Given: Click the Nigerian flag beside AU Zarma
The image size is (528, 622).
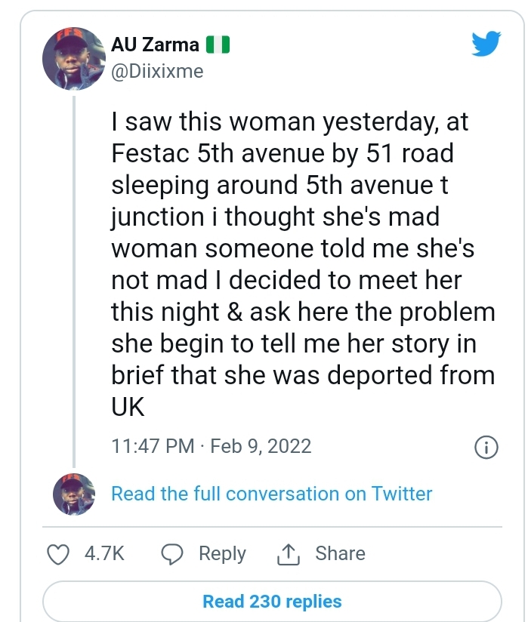Looking at the screenshot, I should tap(218, 45).
